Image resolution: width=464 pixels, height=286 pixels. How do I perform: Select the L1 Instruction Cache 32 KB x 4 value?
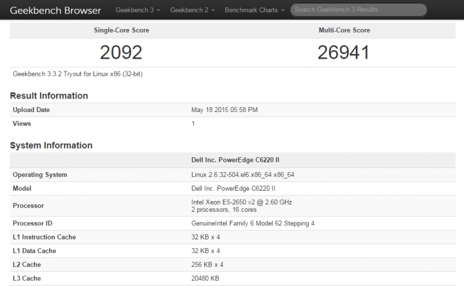[x=206, y=237]
